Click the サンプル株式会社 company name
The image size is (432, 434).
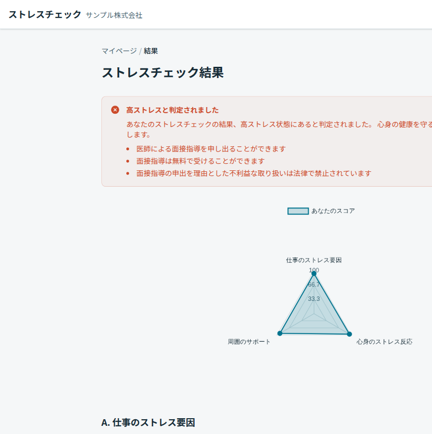[x=114, y=15]
